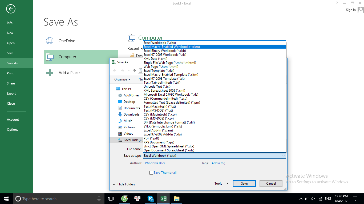This screenshot has height=204, width=364.
Task: Click the volume muted tray icon
Action: [313, 199]
